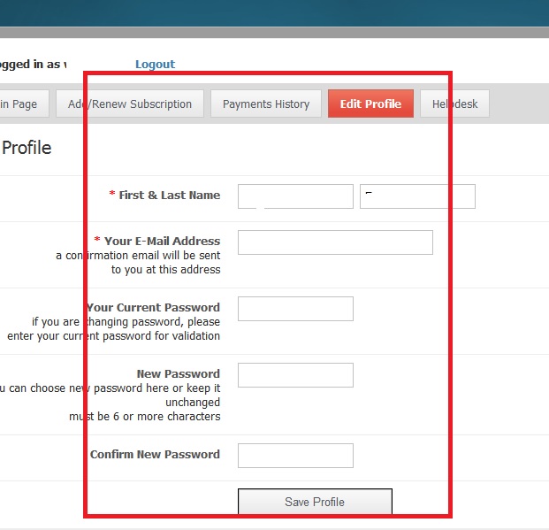Screen dimensions: 549x530
Task: Open the Add/Renew Subscription tab
Action: click(130, 104)
